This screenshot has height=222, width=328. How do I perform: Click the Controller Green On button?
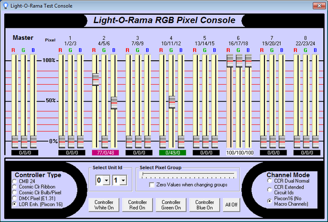[171, 205]
